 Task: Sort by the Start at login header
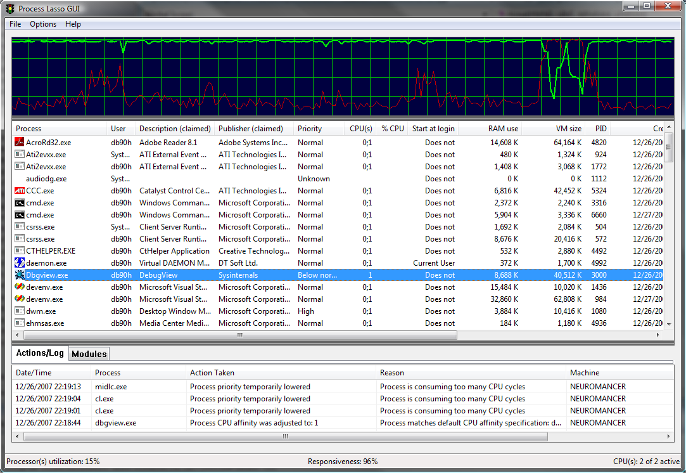(433, 129)
